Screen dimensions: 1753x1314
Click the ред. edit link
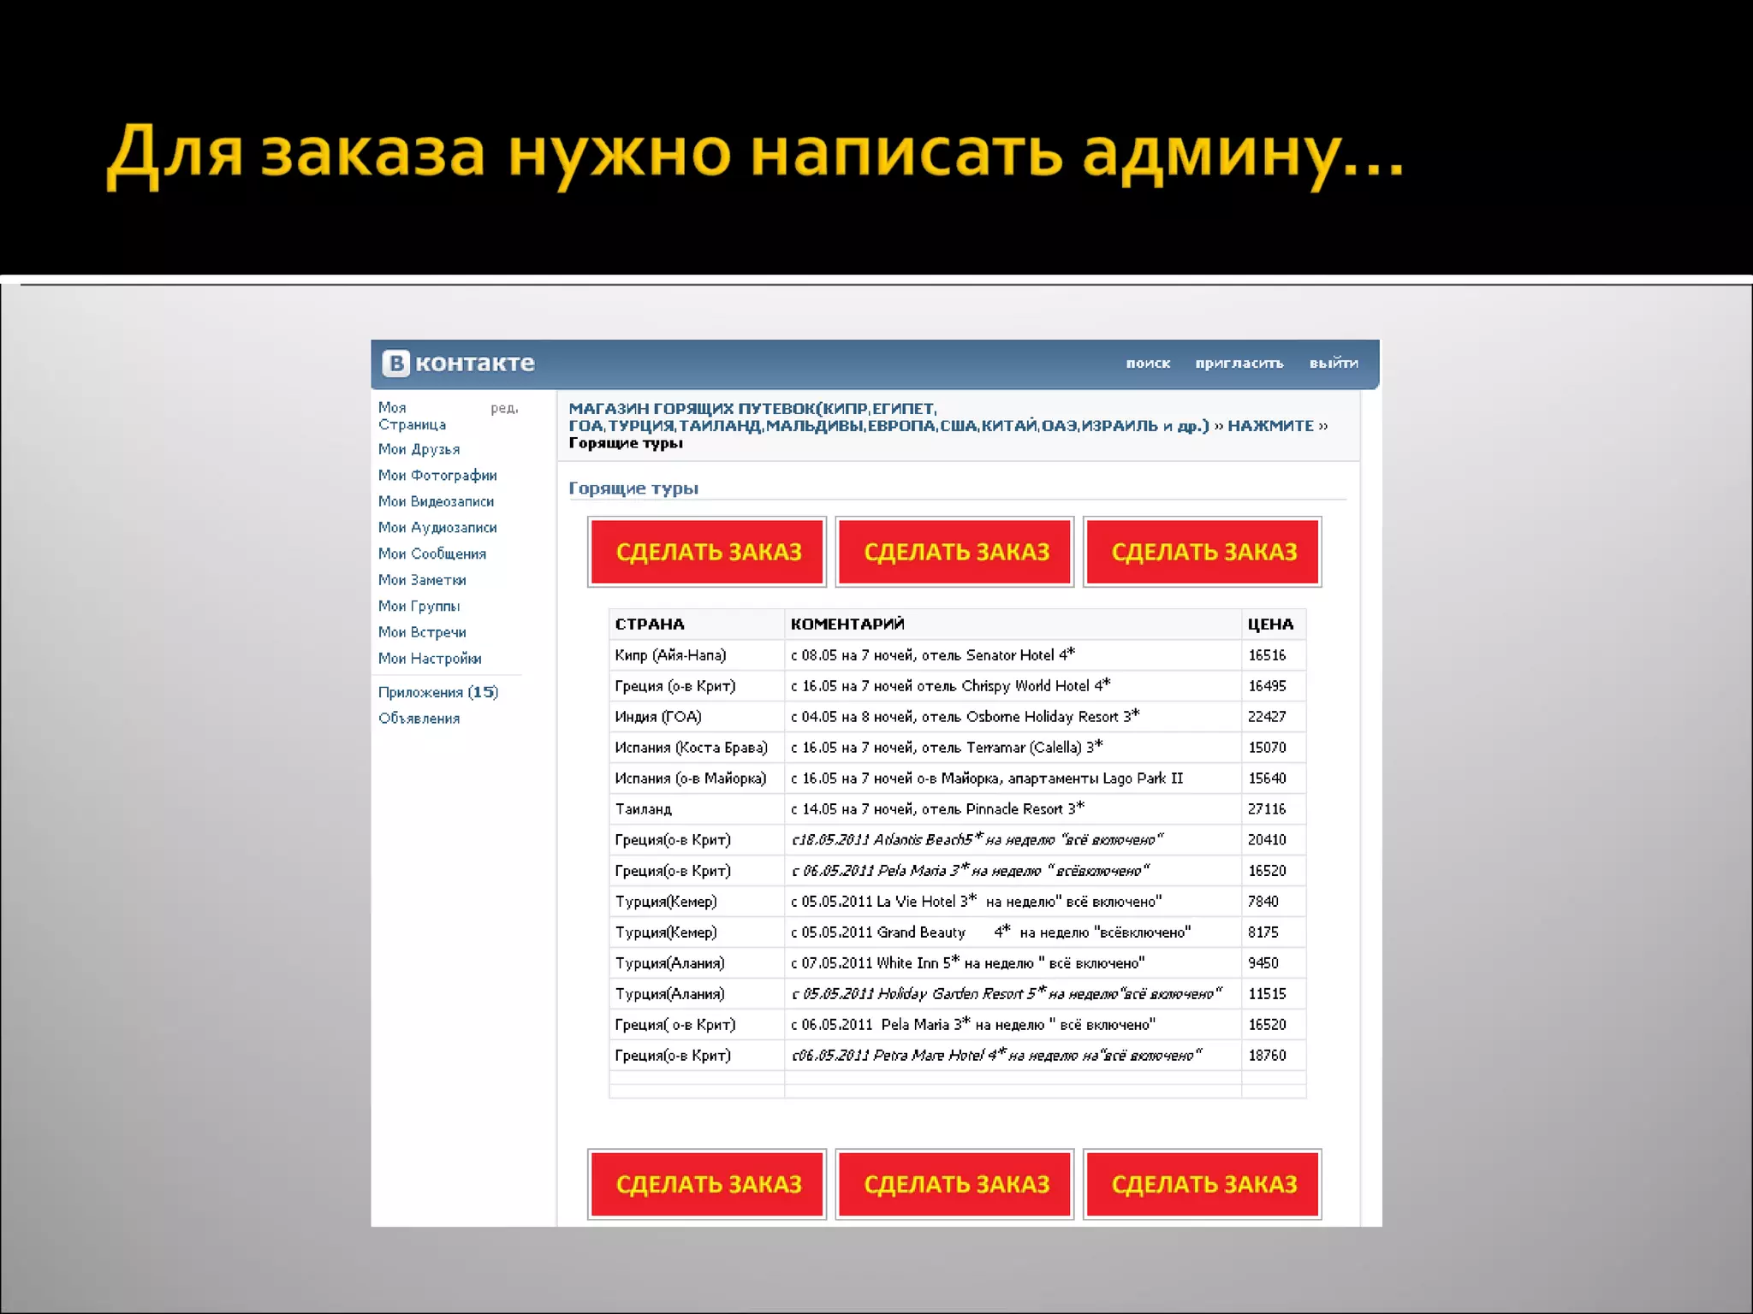(504, 408)
